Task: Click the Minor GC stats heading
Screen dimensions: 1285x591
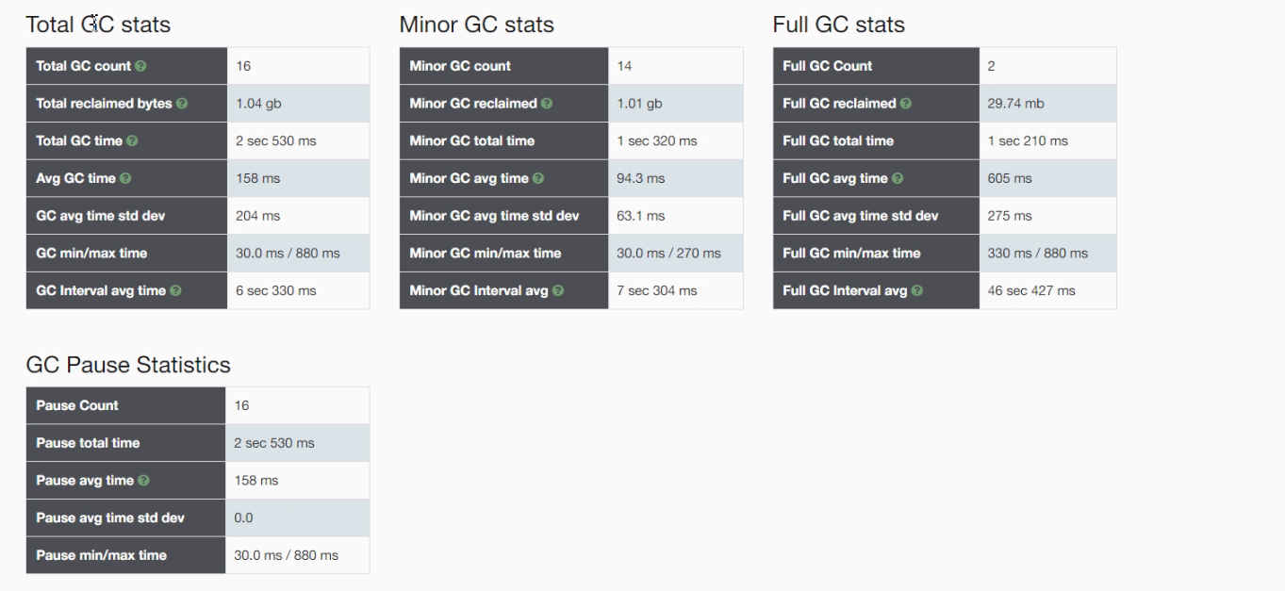Action: (477, 25)
